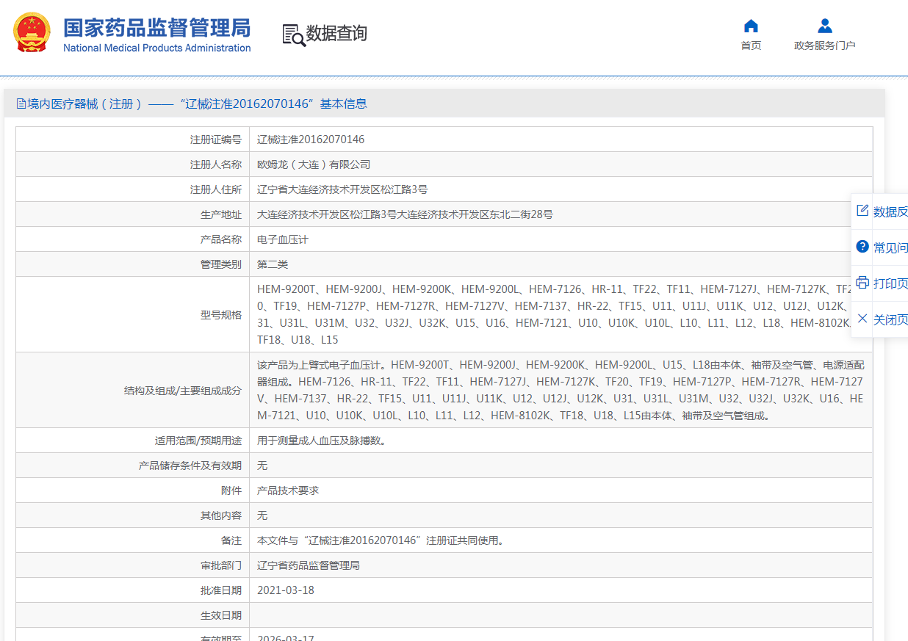Click the production address value with 东北二街28号

(405, 214)
